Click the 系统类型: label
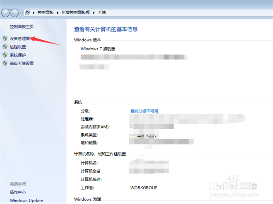 89,135
